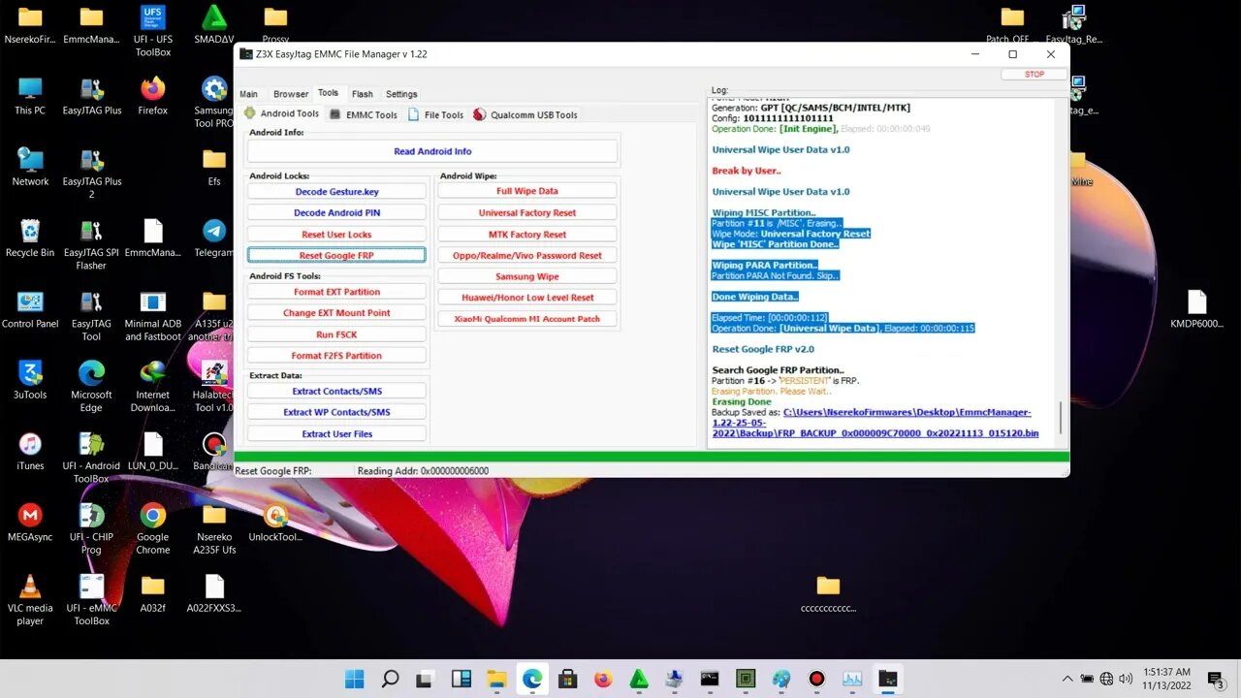
Task: Select the SMADAV desktop icon
Action: 213,25
